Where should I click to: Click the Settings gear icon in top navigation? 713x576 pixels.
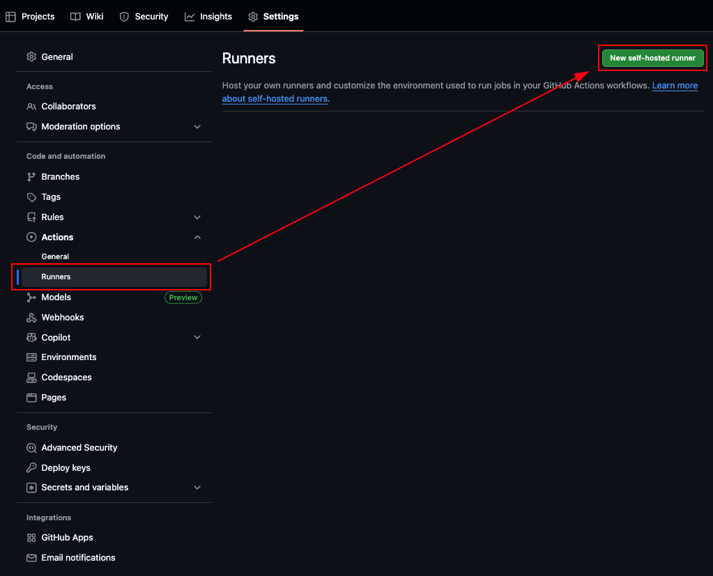click(253, 17)
